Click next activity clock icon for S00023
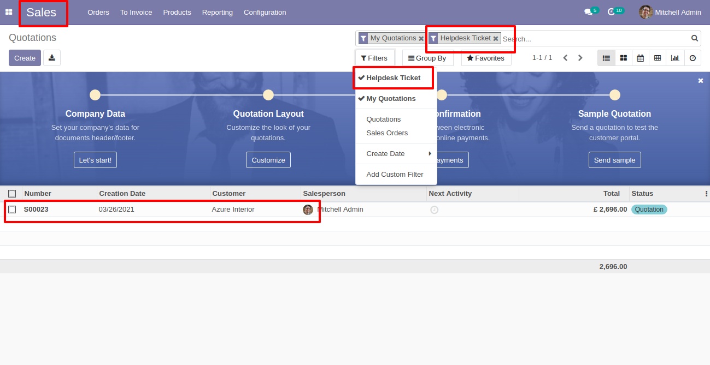 (x=435, y=210)
